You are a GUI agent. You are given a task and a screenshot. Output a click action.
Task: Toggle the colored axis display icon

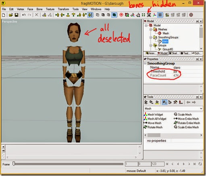coord(154,15)
